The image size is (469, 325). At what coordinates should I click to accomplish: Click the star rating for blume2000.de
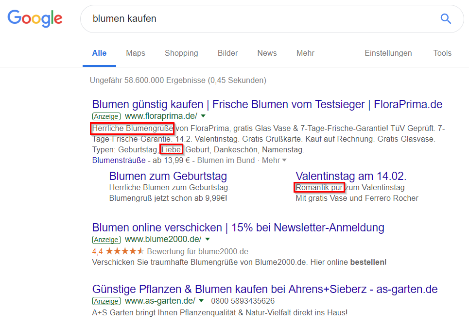pyautogui.click(x=124, y=251)
